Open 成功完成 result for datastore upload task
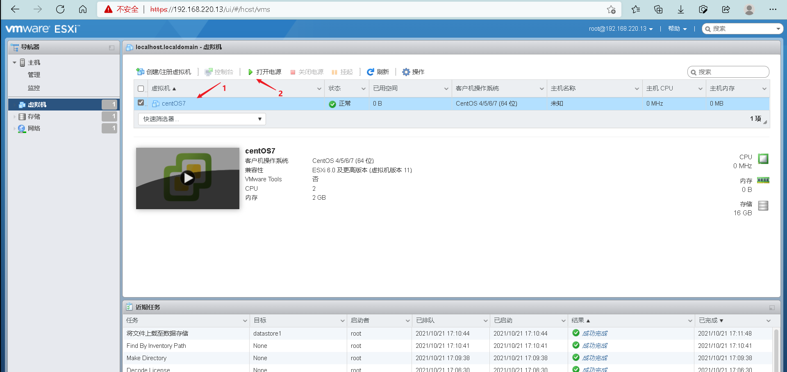787x372 pixels. [x=594, y=334]
